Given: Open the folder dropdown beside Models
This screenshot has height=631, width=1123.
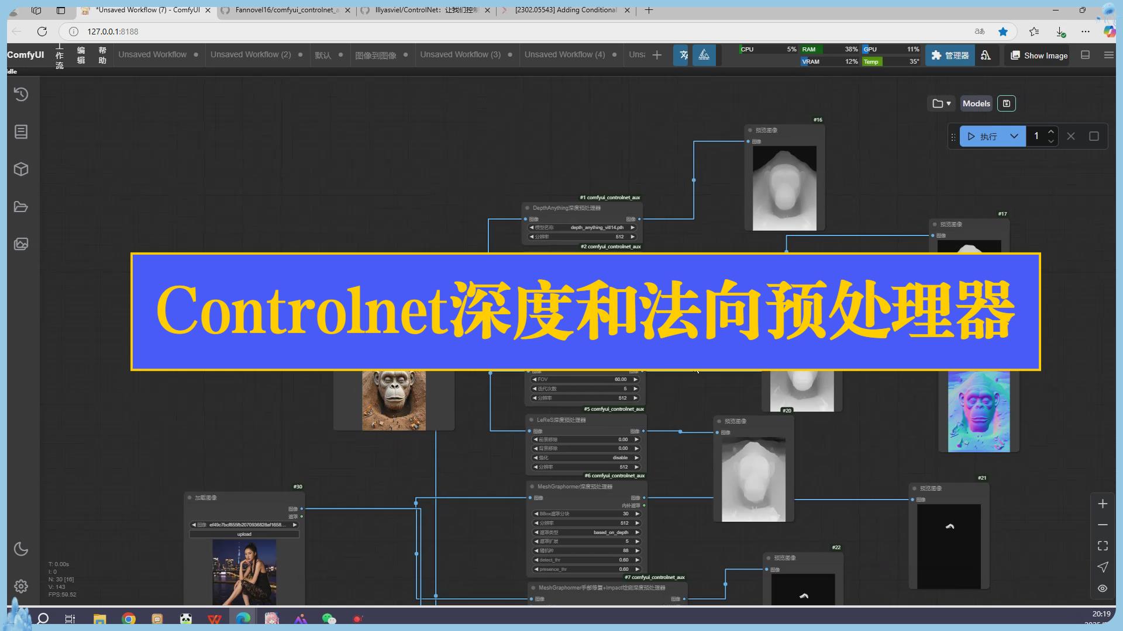Looking at the screenshot, I should 941,103.
